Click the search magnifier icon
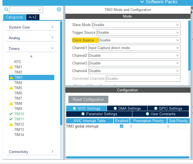 point(6,9)
